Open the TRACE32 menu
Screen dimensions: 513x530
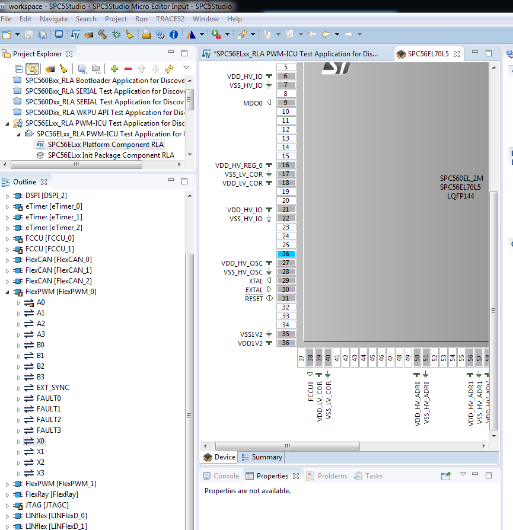[170, 19]
